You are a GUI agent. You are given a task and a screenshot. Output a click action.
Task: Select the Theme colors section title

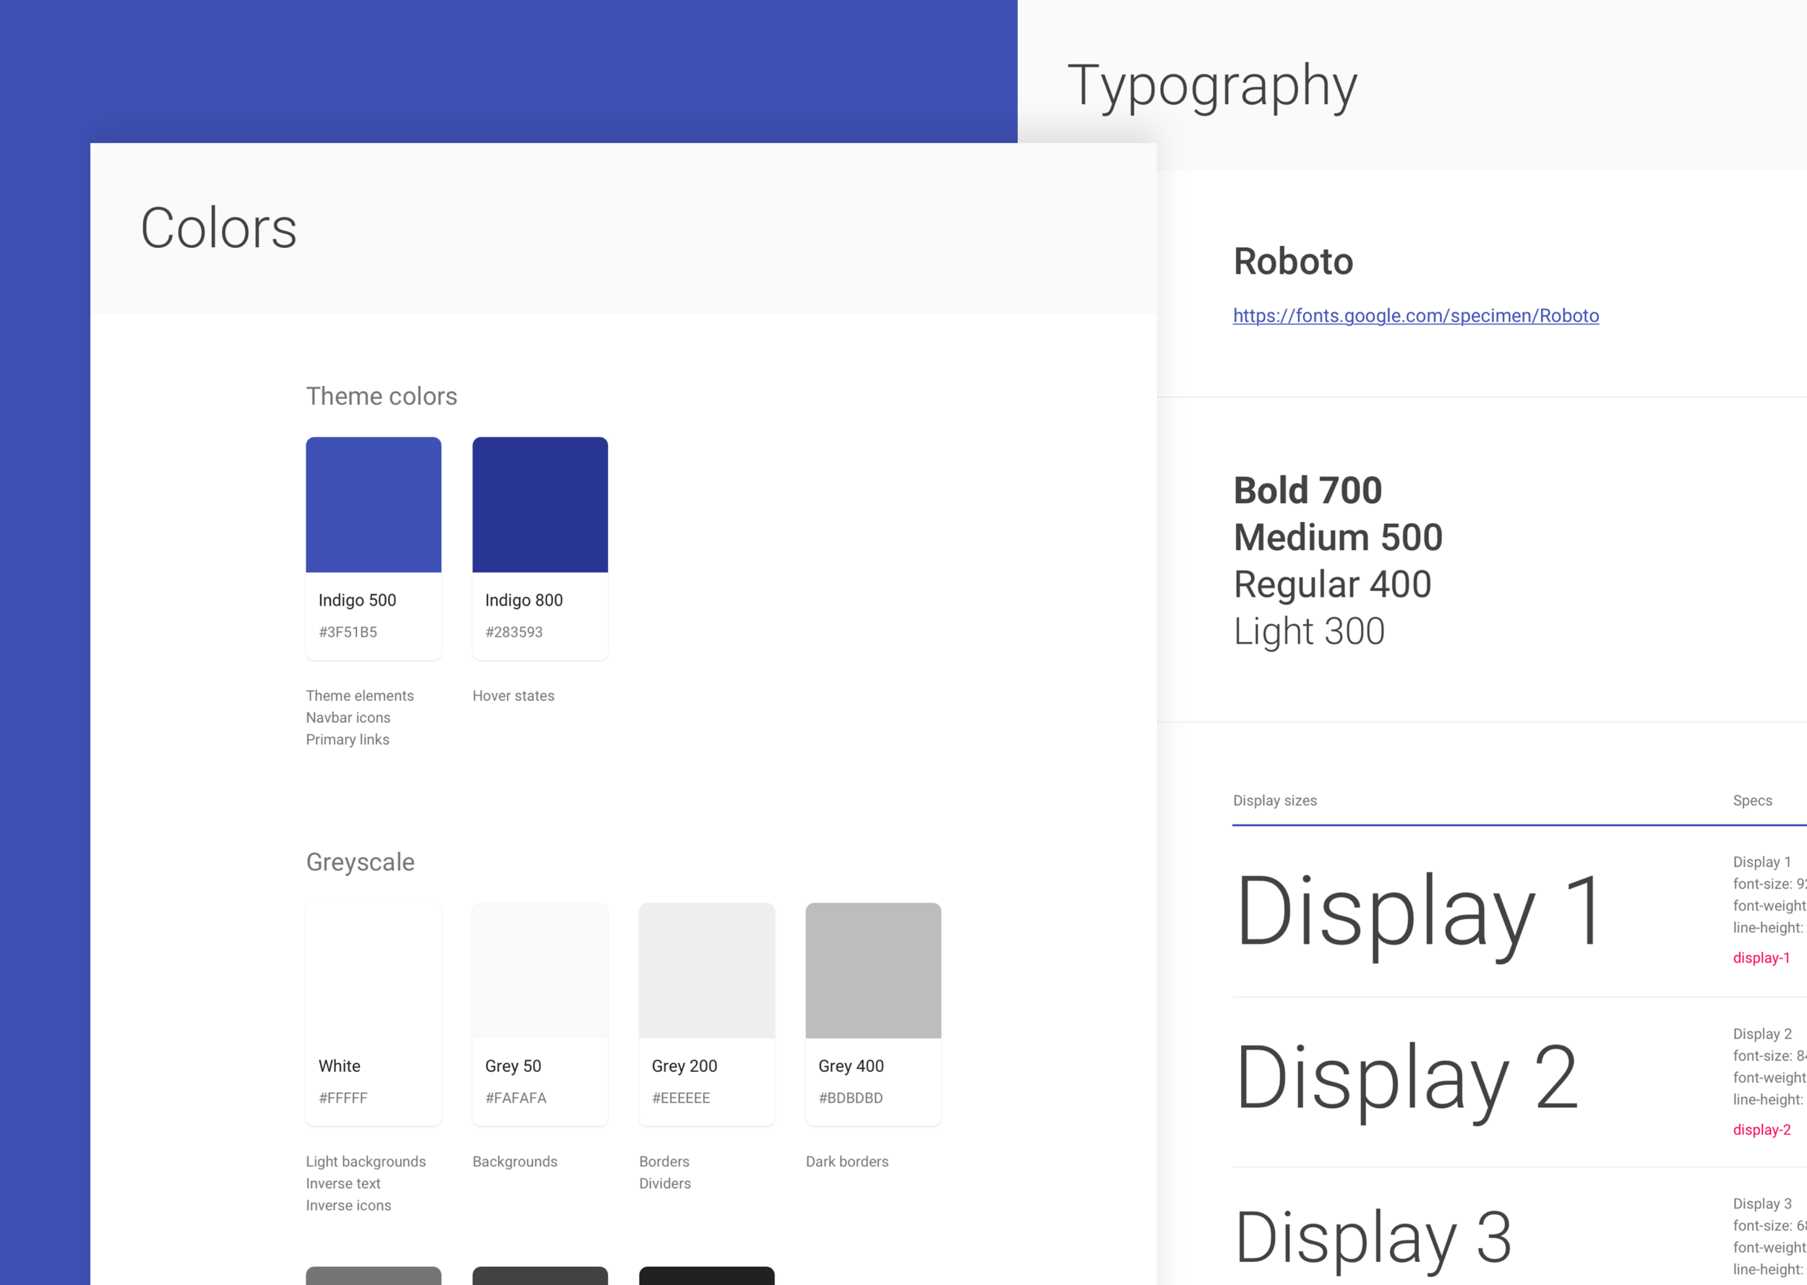(x=382, y=397)
